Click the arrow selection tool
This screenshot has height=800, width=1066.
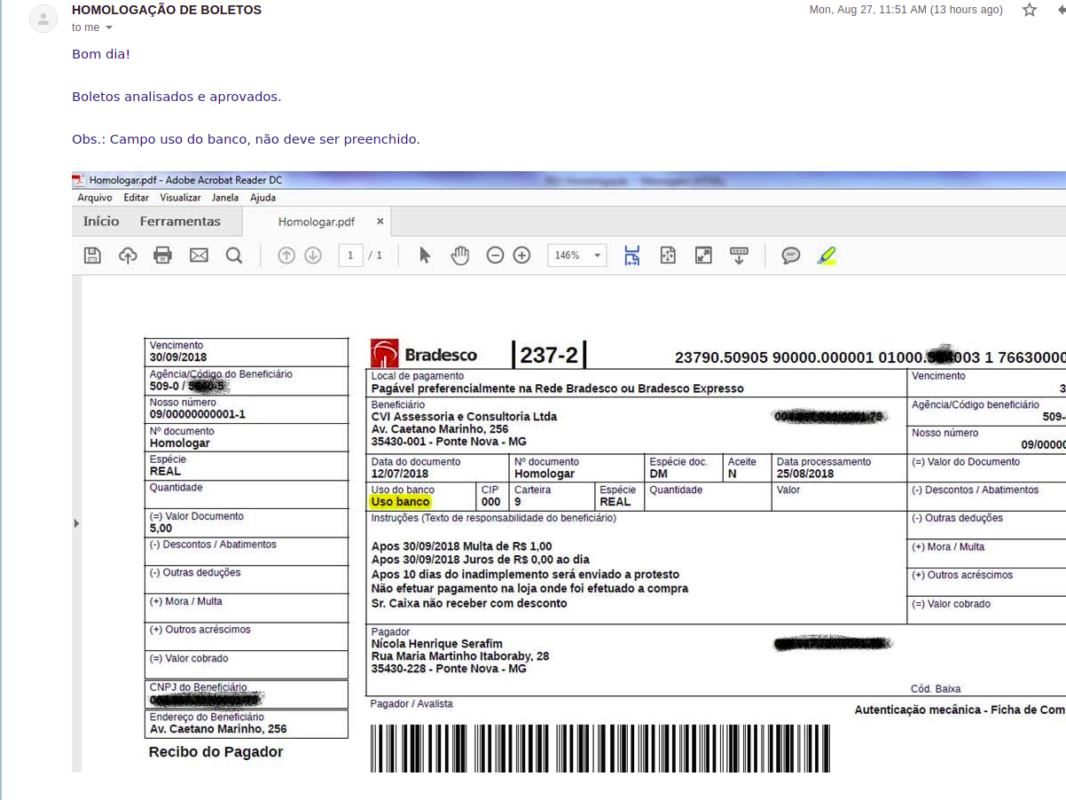(x=425, y=255)
